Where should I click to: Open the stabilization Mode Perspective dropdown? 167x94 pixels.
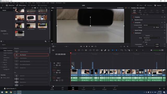151,38
